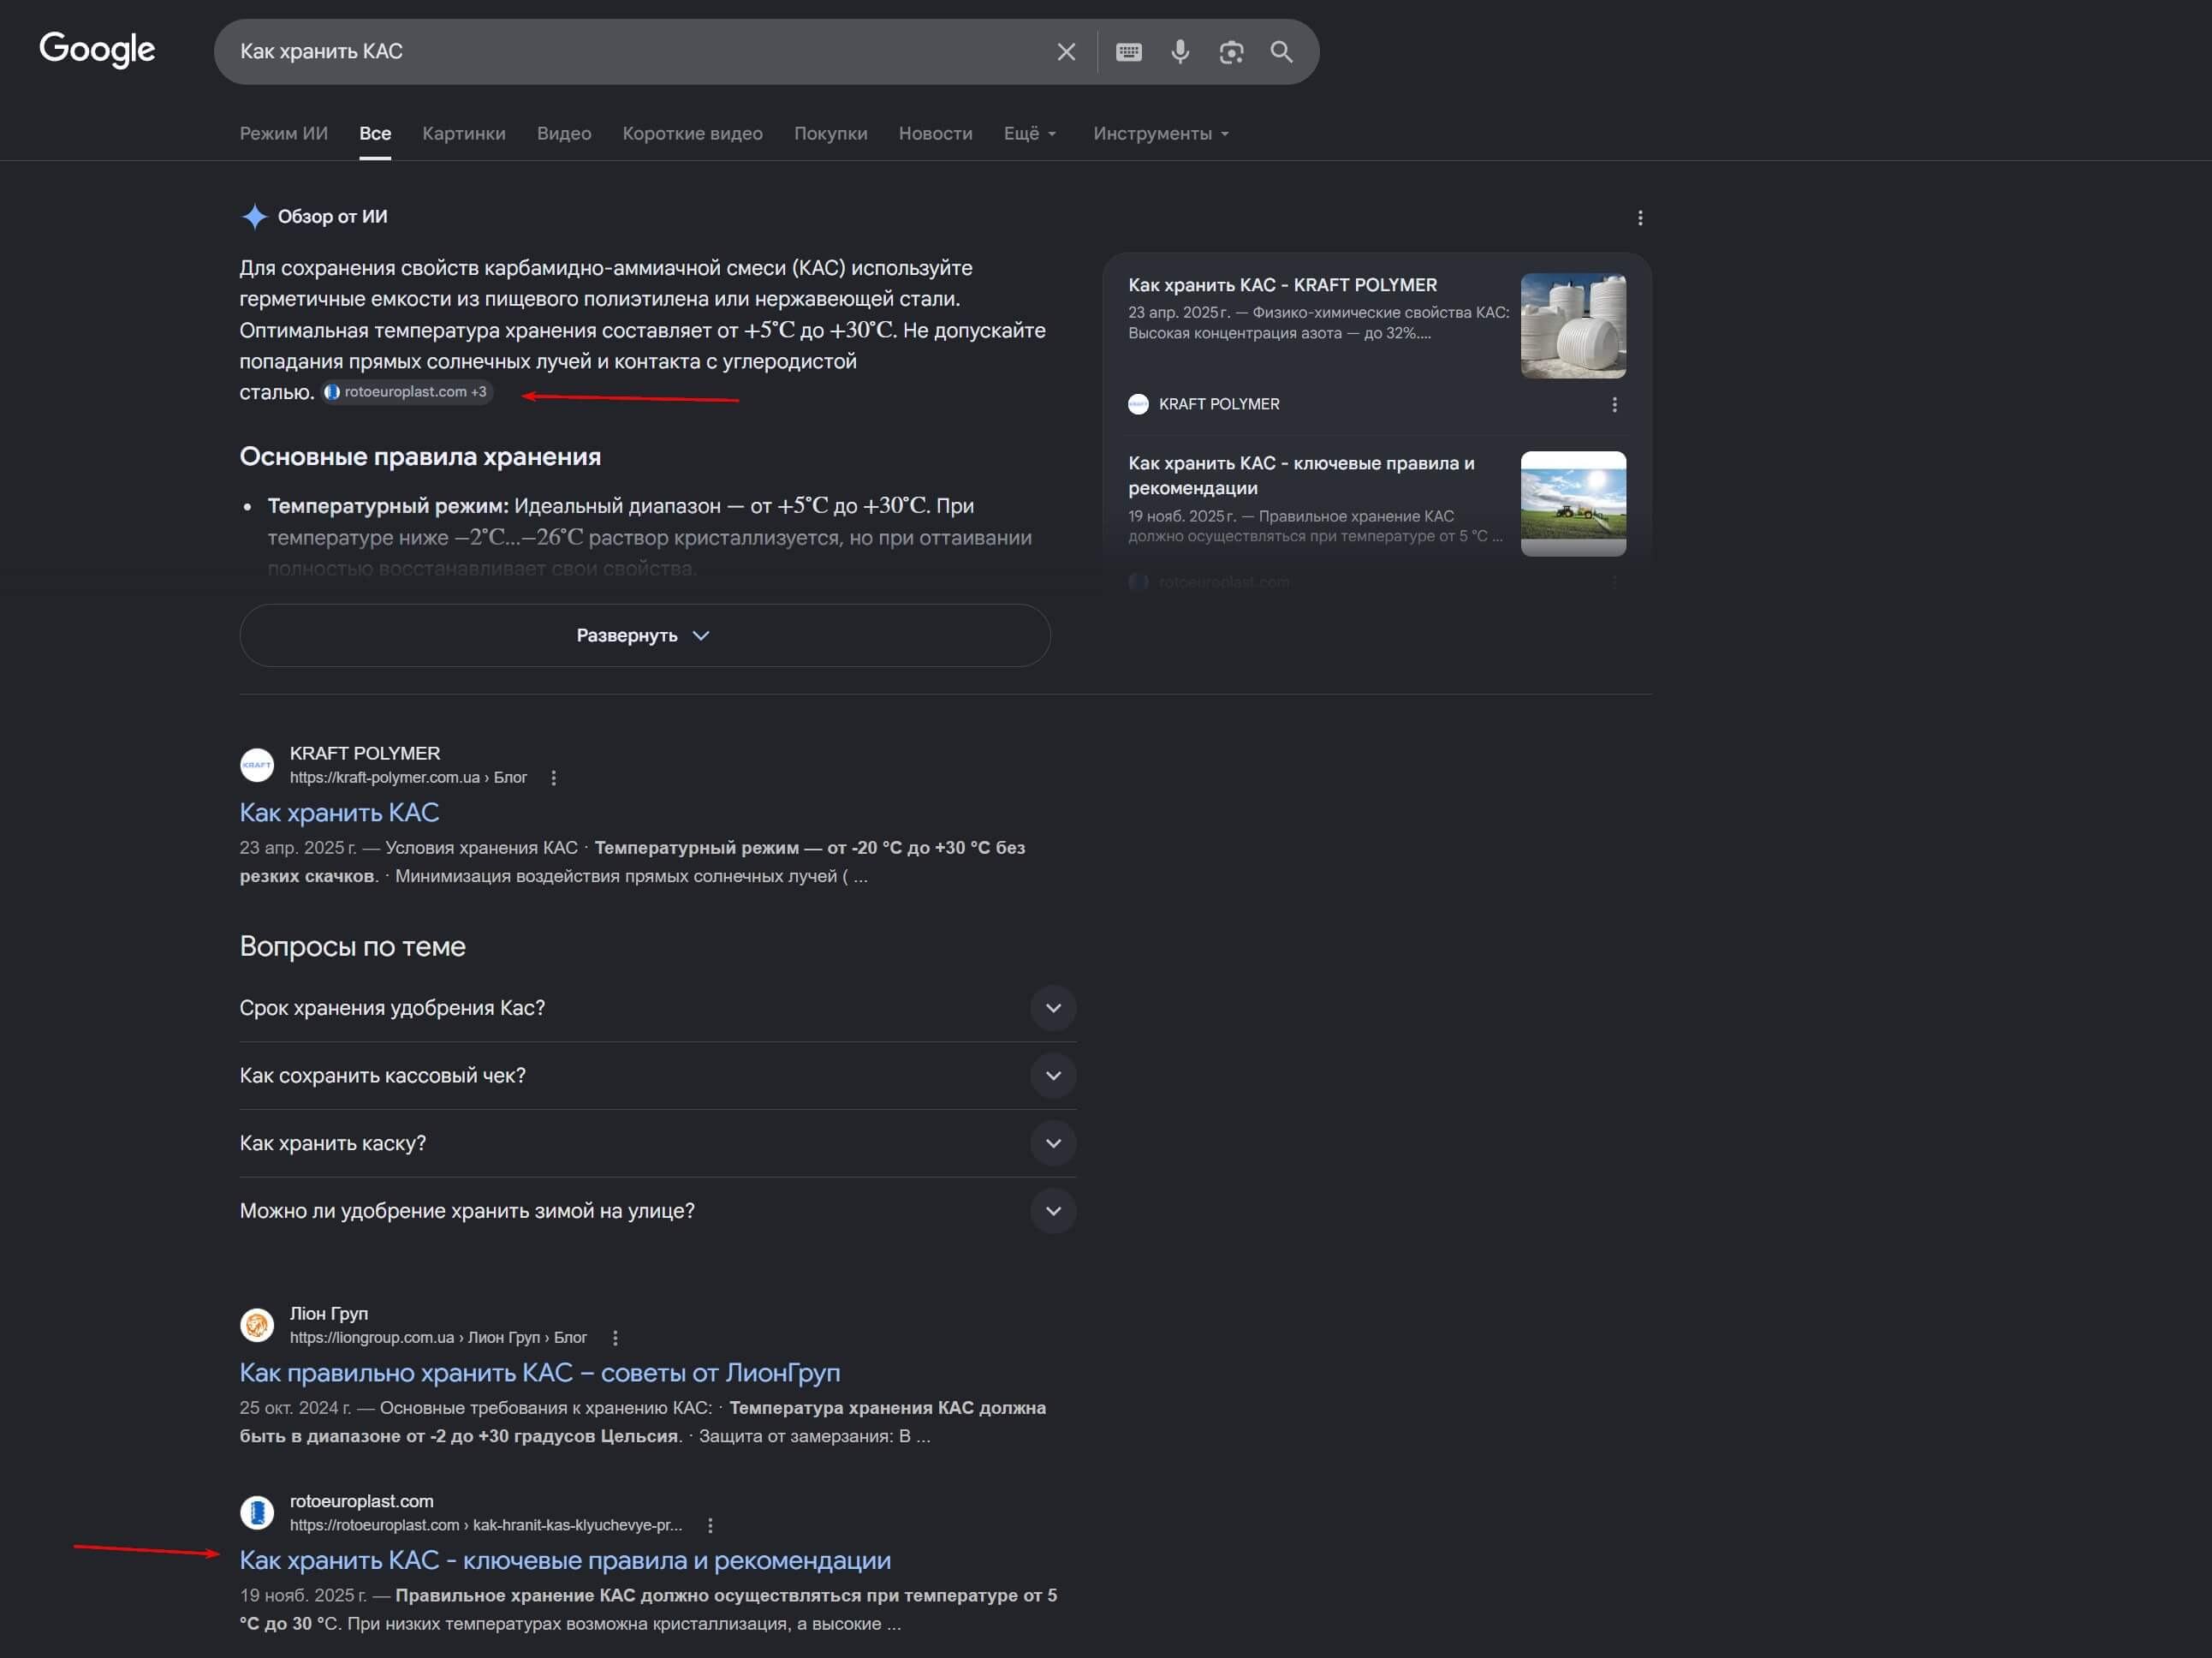Open options menu for rotoeuroplast.com result
The height and width of the screenshot is (1658, 2212).
(710, 1525)
